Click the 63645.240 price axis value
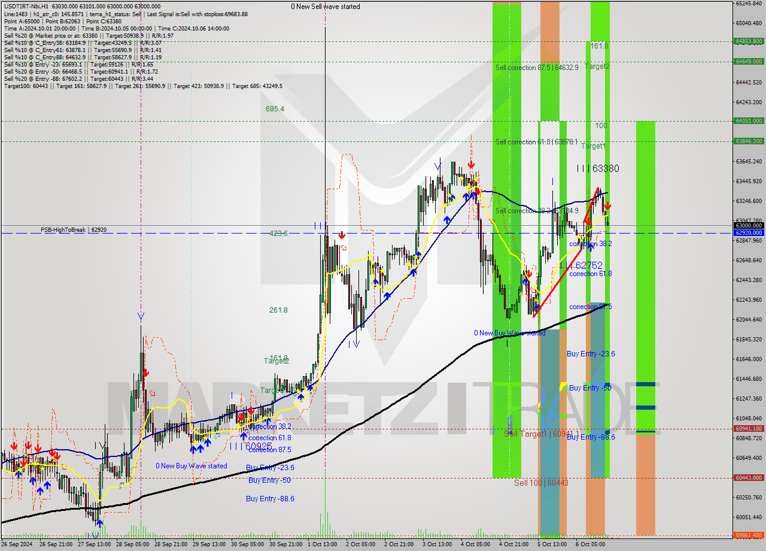Image resolution: width=766 pixels, height=551 pixels. tap(748, 161)
